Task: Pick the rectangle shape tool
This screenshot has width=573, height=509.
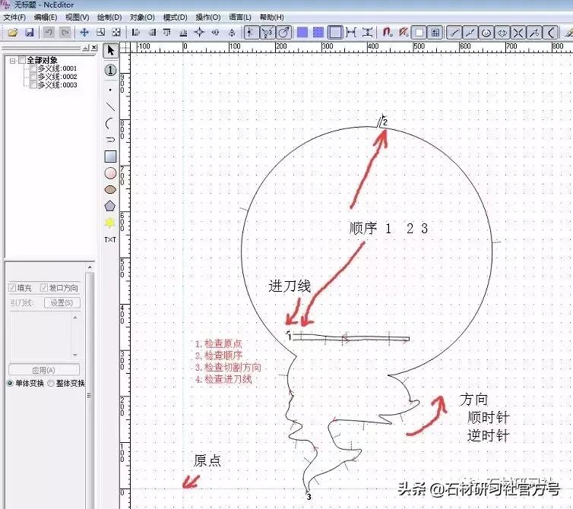Action: click(110, 156)
